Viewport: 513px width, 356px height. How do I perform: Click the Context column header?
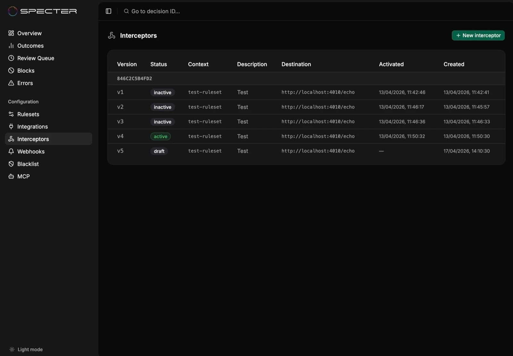pos(198,64)
